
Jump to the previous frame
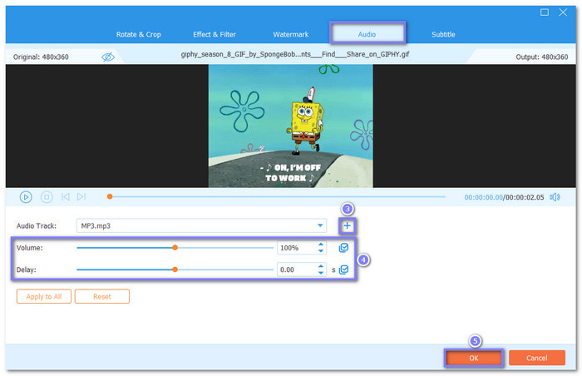tap(65, 197)
